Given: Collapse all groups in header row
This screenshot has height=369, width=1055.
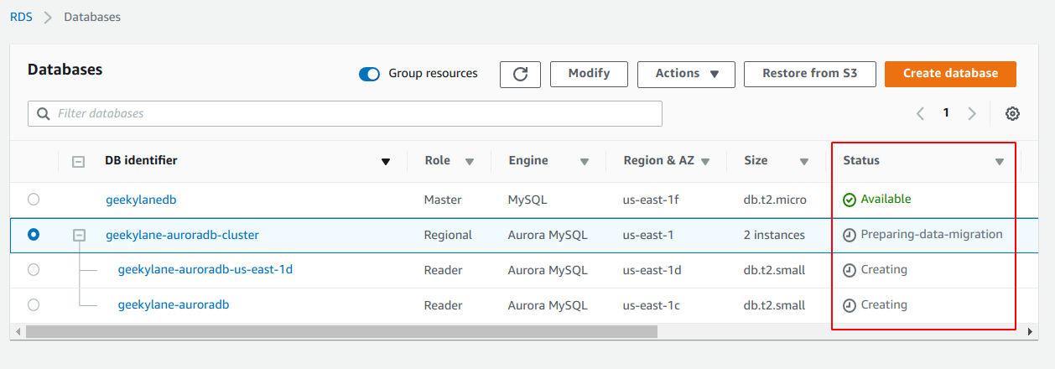Looking at the screenshot, I should [x=79, y=161].
